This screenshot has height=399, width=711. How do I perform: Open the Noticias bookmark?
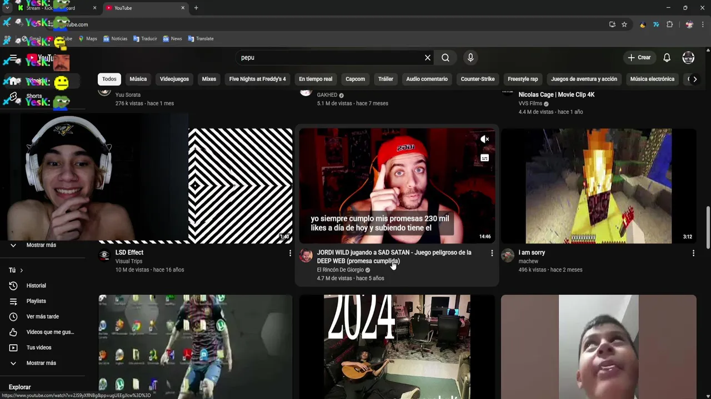click(x=115, y=39)
